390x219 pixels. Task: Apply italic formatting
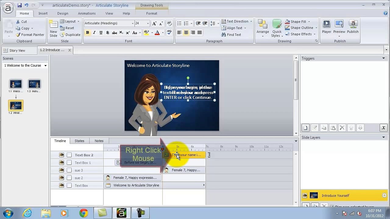tap(94, 33)
